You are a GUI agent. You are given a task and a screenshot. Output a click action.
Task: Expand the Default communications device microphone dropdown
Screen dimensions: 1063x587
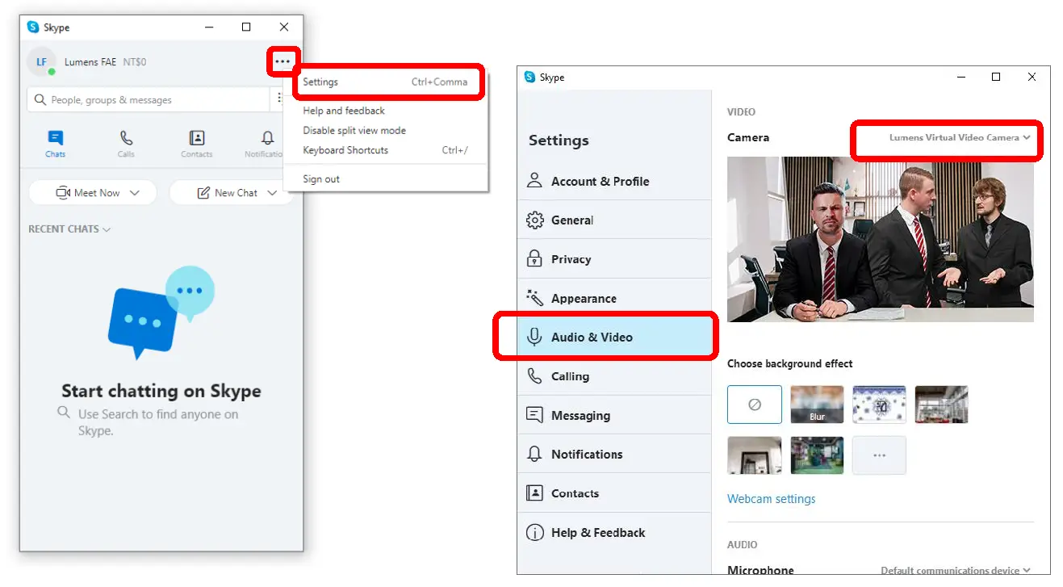pos(956,571)
